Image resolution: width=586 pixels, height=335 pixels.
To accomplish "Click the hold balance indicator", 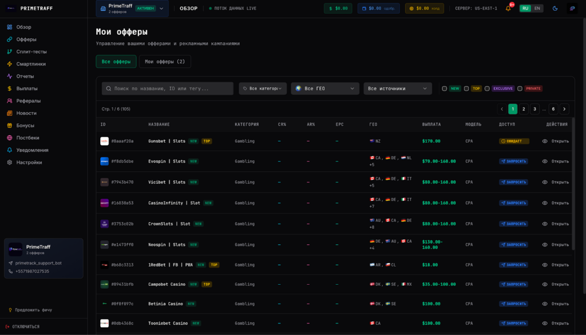I will pos(425,8).
